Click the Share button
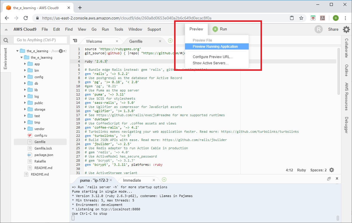Image resolution: width=352 pixels, height=223 pixels. tap(333, 29)
